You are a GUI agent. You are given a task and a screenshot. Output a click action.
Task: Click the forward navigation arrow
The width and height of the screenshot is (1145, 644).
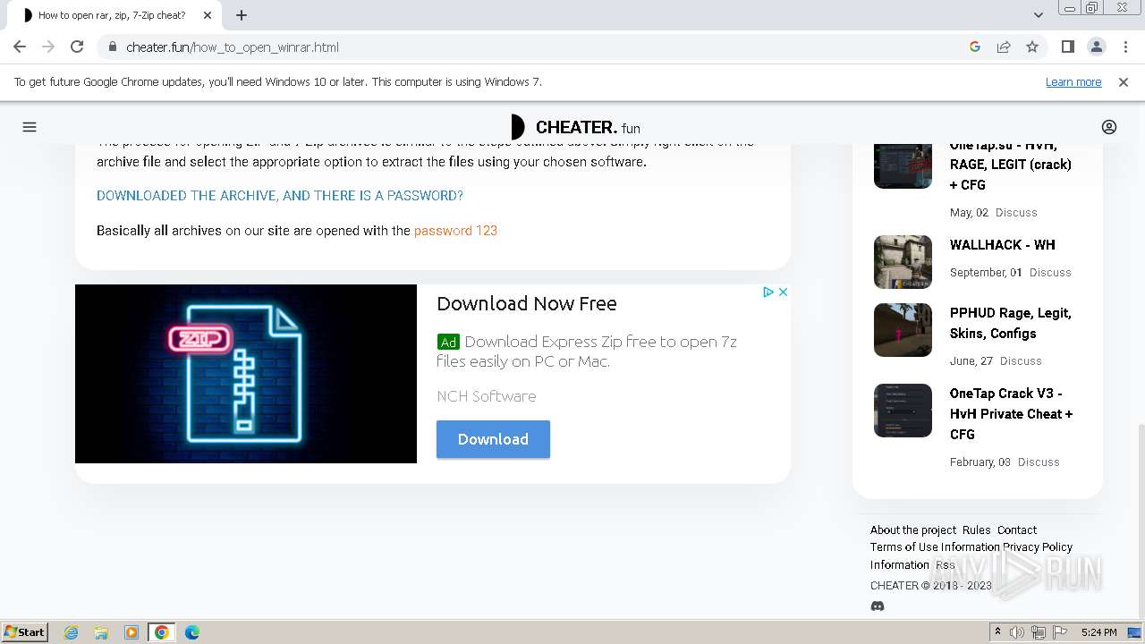coord(48,47)
